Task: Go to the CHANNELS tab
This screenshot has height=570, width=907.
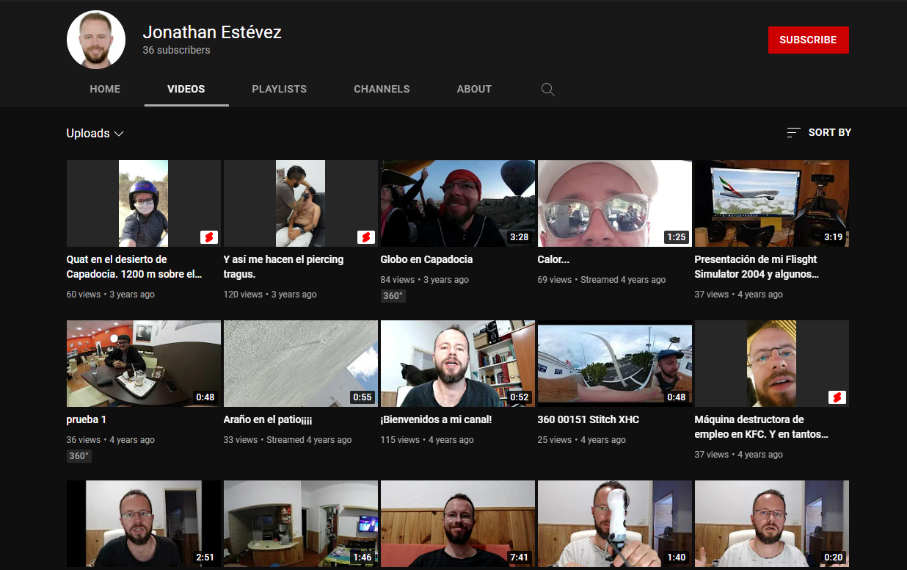Action: point(382,89)
